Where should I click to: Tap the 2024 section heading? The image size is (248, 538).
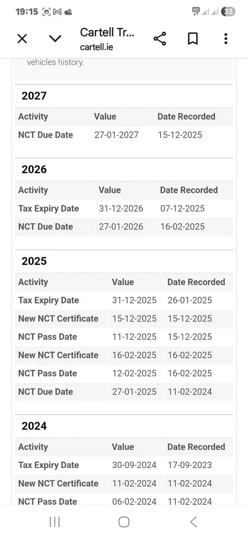[34, 425]
